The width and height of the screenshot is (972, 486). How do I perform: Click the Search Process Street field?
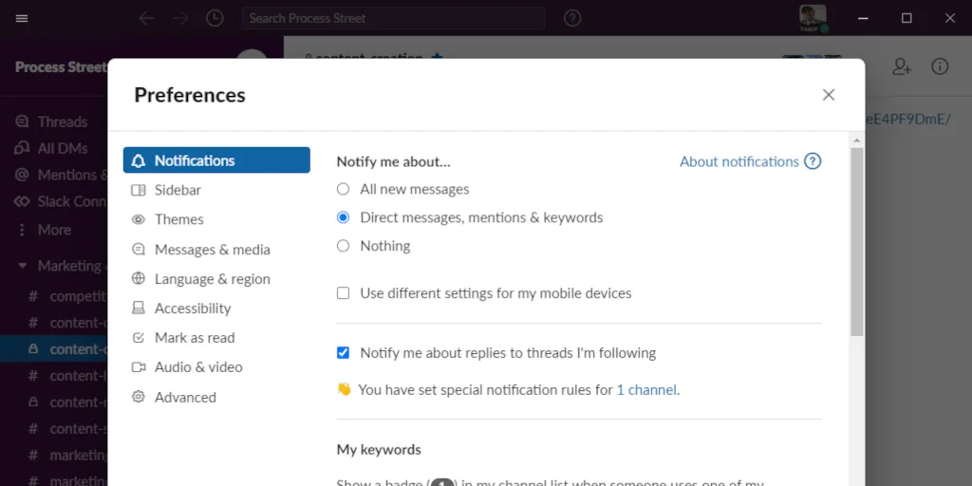click(394, 18)
